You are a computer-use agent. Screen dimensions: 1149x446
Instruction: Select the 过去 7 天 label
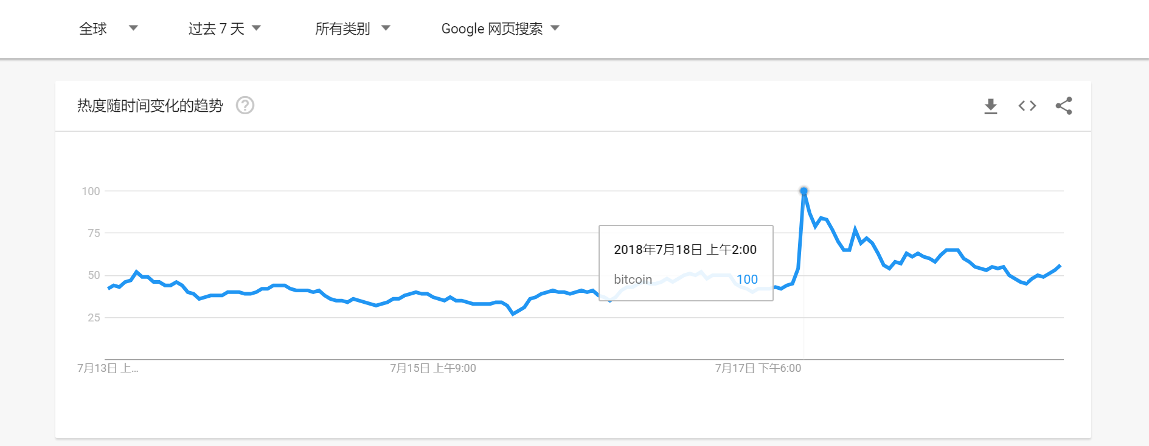point(216,29)
